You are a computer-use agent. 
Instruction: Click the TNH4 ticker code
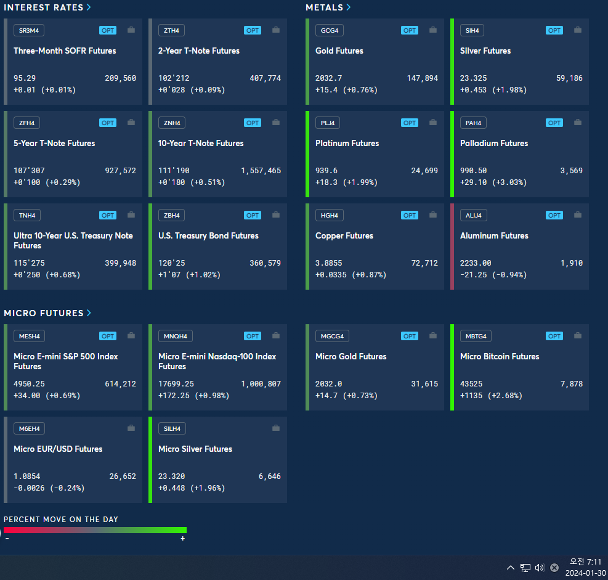coord(27,215)
